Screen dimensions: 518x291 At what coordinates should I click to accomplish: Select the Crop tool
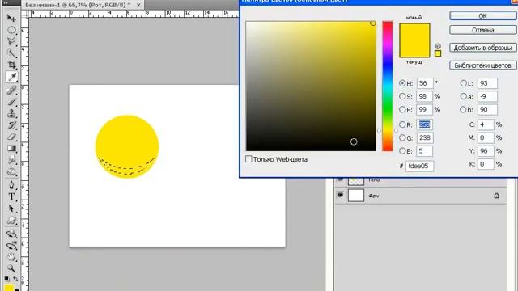pos(11,65)
